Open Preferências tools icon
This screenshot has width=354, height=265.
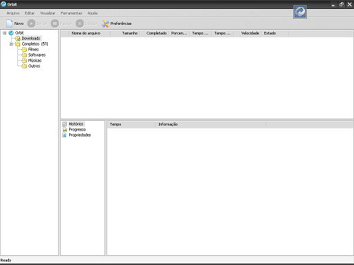coord(105,23)
